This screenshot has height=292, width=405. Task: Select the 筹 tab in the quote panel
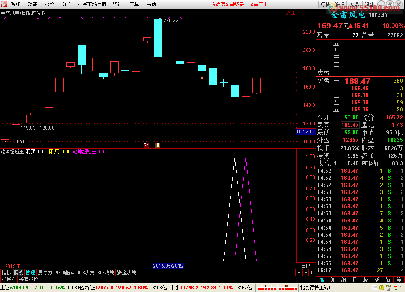[x=399, y=280]
